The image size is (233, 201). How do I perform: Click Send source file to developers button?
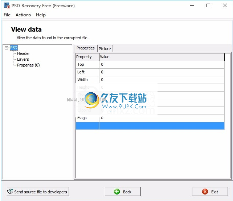coord(38,192)
